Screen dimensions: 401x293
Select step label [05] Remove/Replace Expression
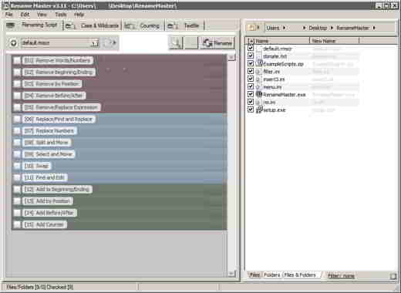pyautogui.click(x=61, y=107)
